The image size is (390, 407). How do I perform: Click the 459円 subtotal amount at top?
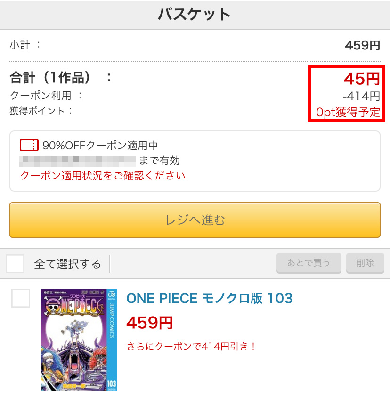tap(363, 45)
